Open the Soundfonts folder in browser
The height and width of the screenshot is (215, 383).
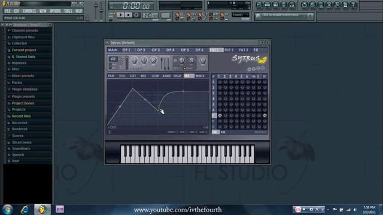click(x=21, y=149)
